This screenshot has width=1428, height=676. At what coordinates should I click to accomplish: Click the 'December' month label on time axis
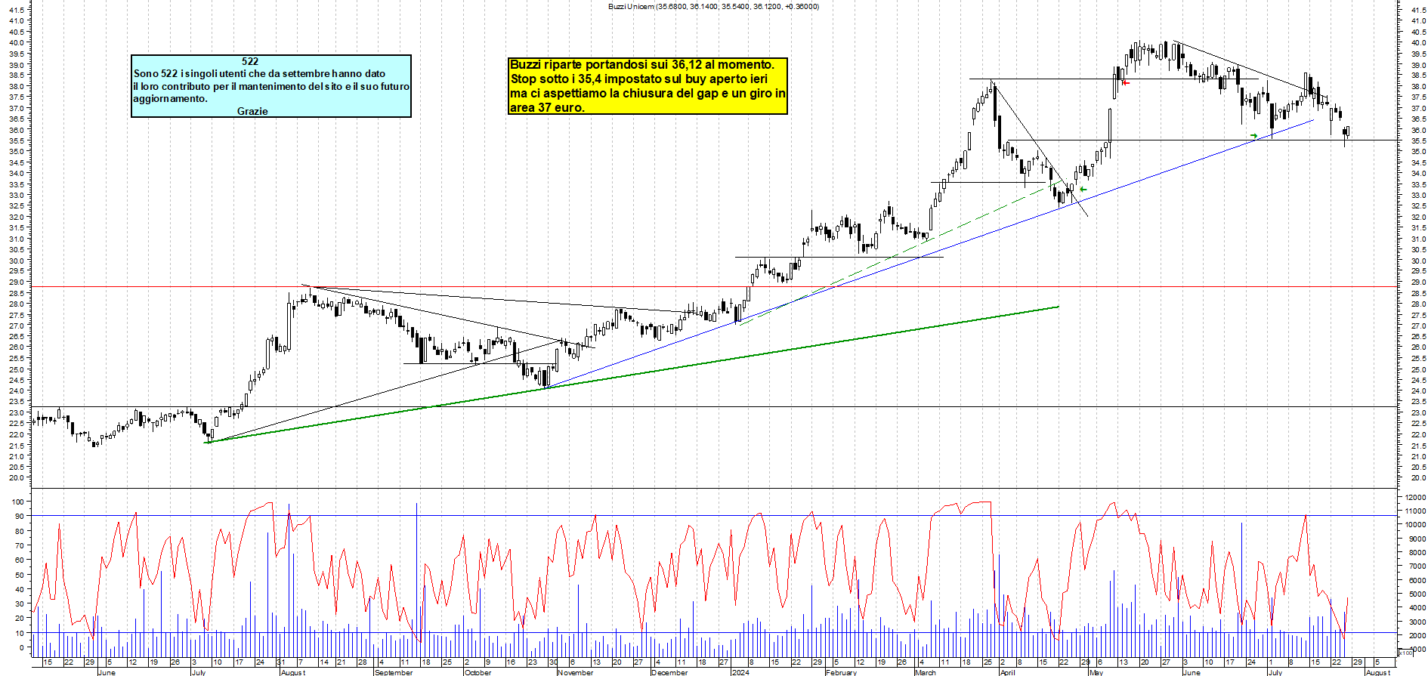(x=669, y=672)
